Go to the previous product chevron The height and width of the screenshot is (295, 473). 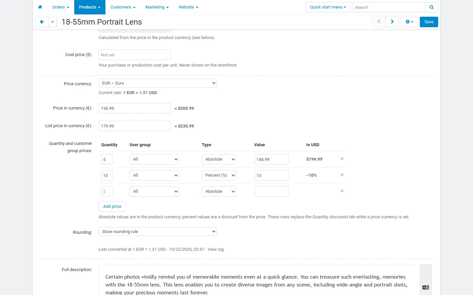(x=379, y=22)
